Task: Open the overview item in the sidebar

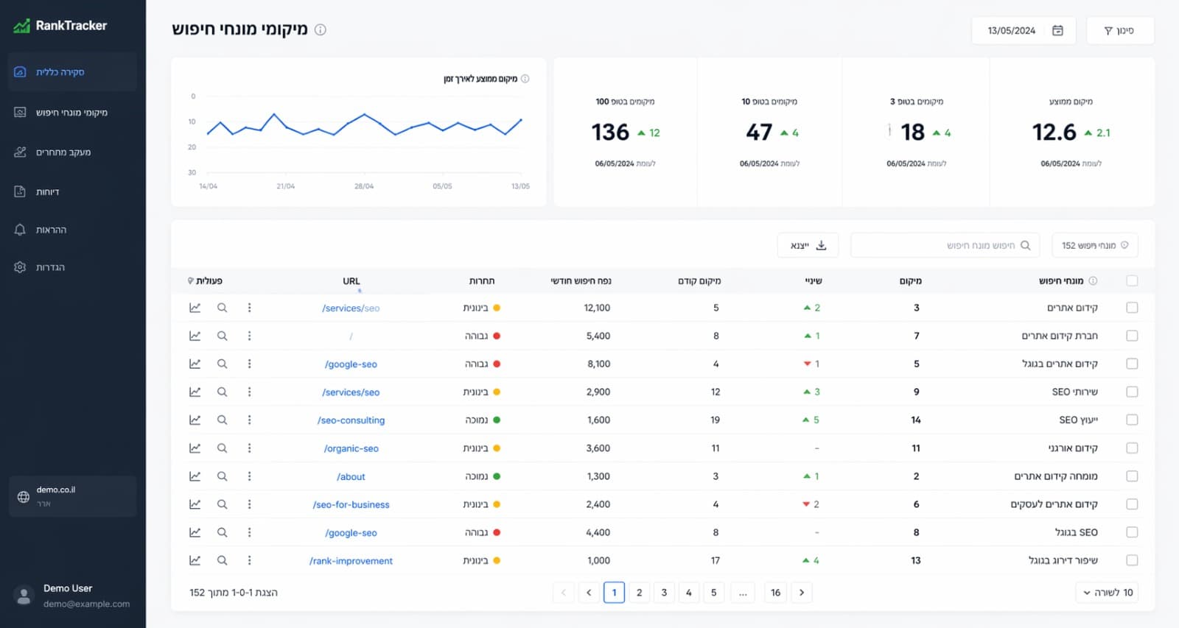Action: click(x=72, y=72)
